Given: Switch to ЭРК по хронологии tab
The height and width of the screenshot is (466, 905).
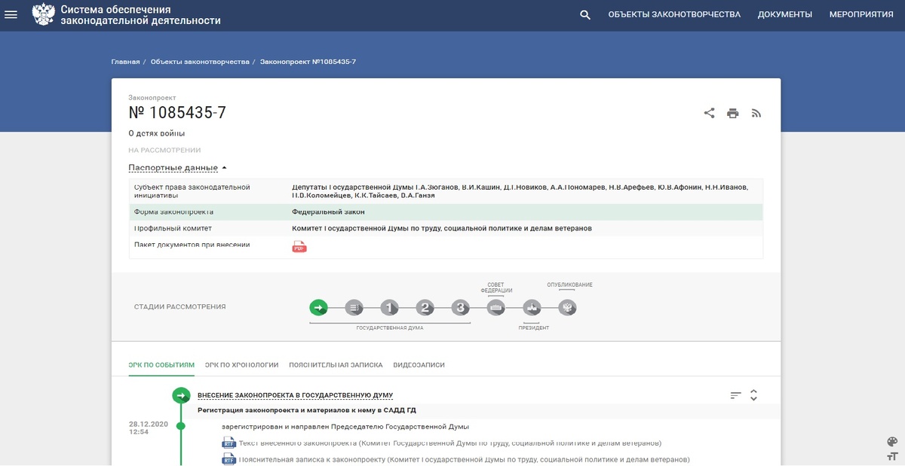Looking at the screenshot, I should click(242, 364).
